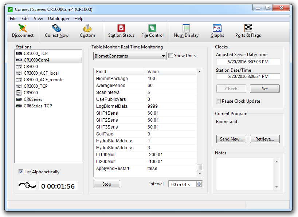
Task: Select ApplyAndRestart value false
Action: pos(152,169)
